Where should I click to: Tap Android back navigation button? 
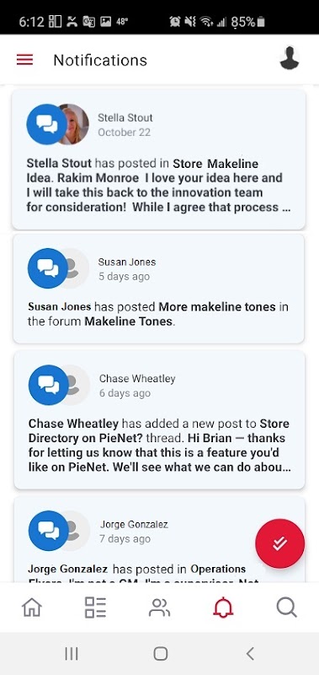click(250, 653)
